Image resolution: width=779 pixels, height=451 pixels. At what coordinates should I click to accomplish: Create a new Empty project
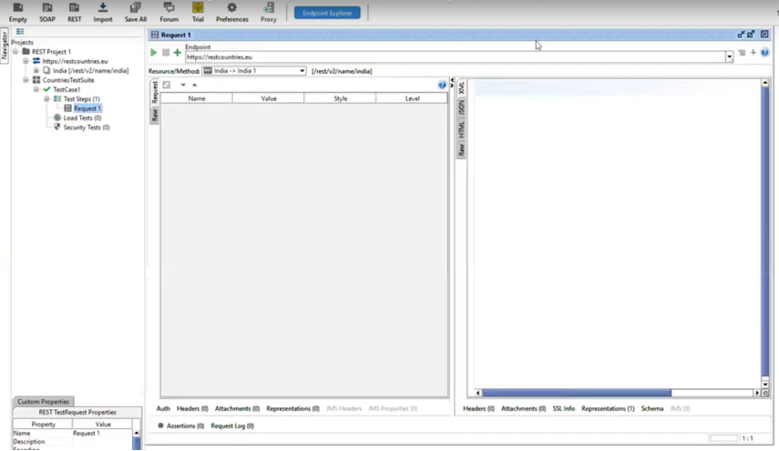coord(18,12)
